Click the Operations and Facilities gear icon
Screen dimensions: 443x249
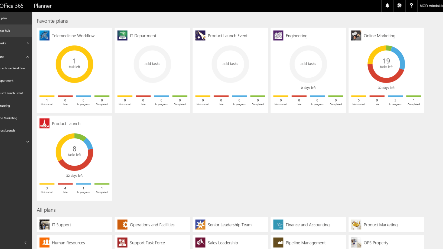tap(122, 225)
